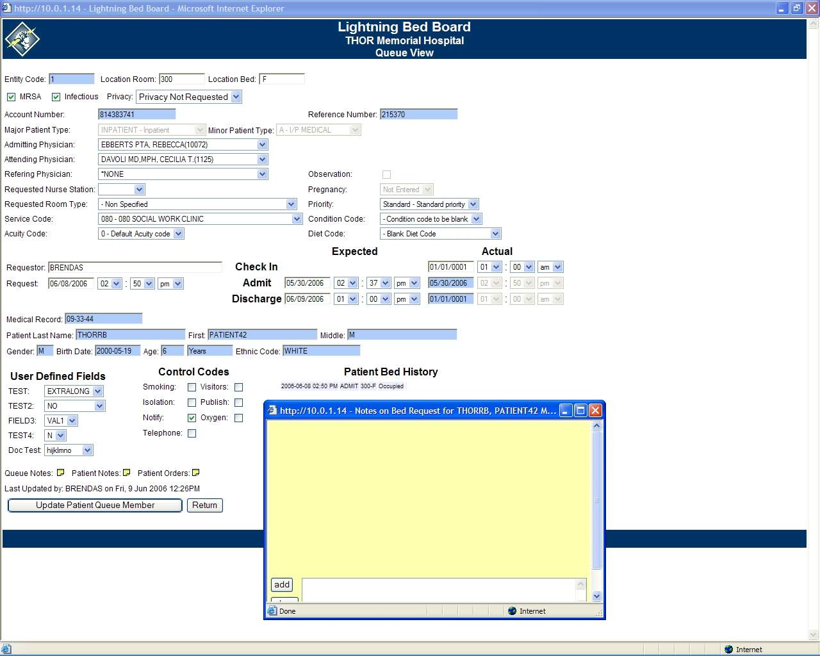
Task: Click the add button in notes popup
Action: click(282, 585)
